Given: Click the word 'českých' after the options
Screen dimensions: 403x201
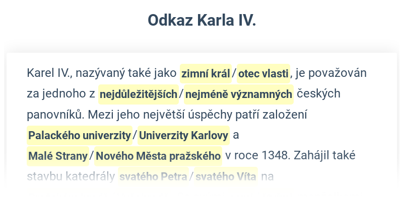Looking at the screenshot, I should [319, 94].
